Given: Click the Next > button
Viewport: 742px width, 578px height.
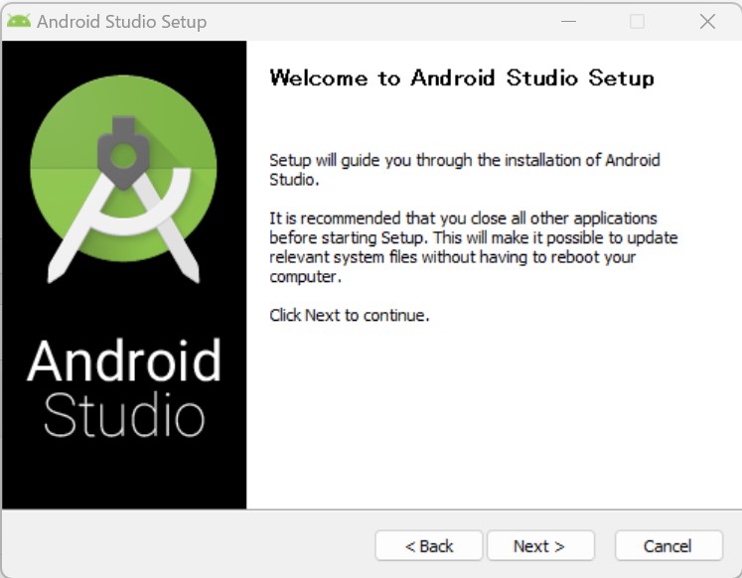Looking at the screenshot, I should [540, 546].
